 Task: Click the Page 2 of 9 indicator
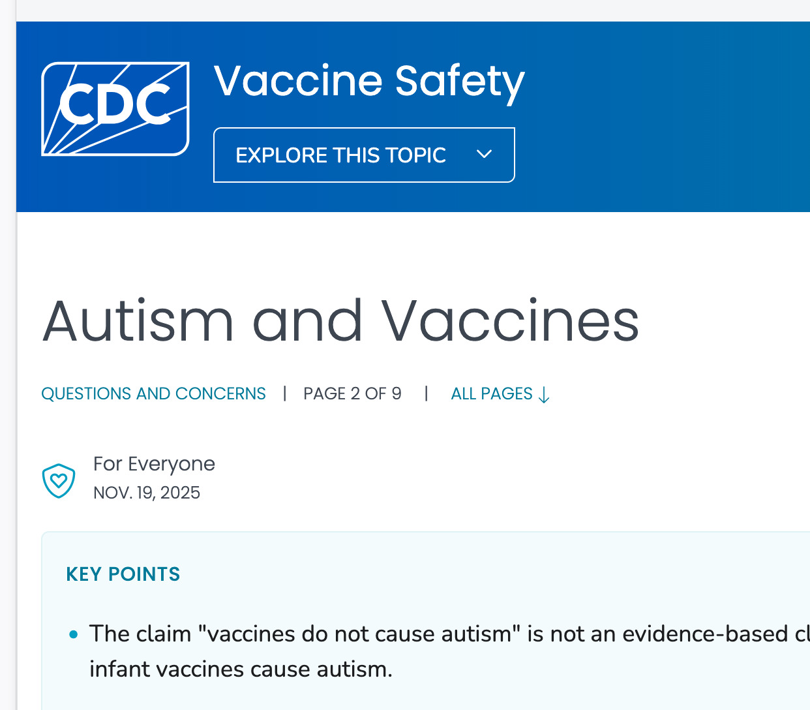coord(352,394)
